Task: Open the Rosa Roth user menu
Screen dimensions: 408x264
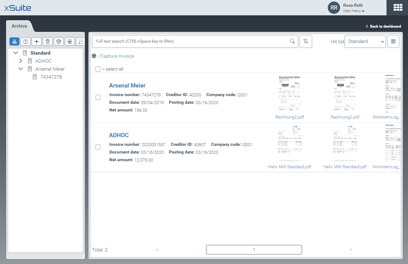Action: tap(353, 8)
